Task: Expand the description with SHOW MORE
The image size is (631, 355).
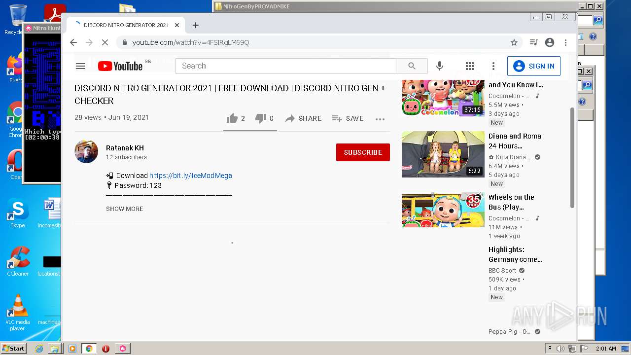Action: [125, 209]
